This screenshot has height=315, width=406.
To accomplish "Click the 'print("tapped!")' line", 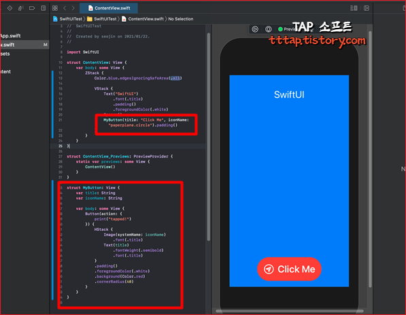I will (x=113, y=219).
